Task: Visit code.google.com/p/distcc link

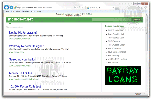Action: (x=20, y=66)
